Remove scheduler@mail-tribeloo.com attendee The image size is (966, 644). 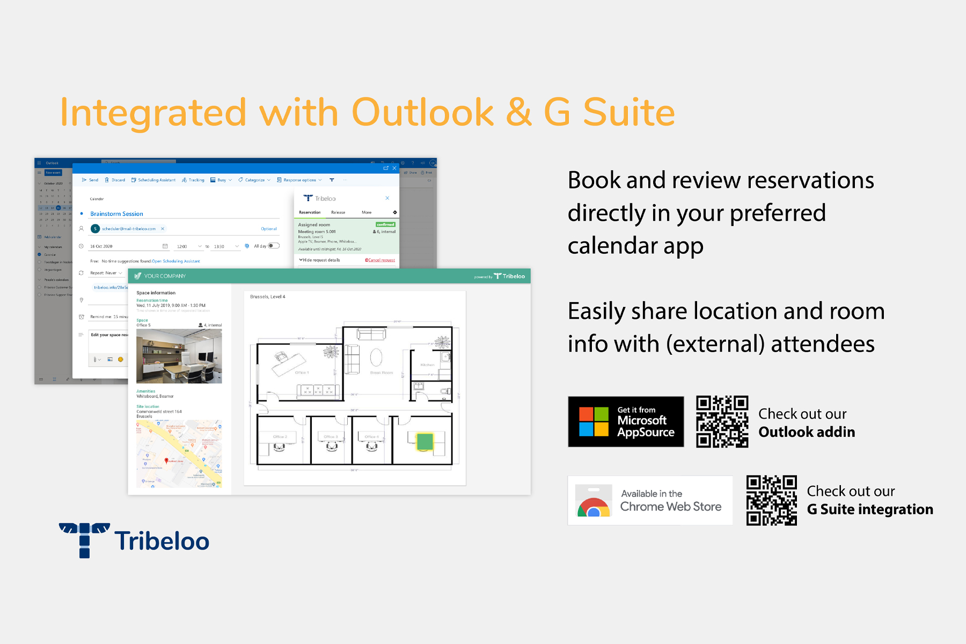(x=163, y=229)
